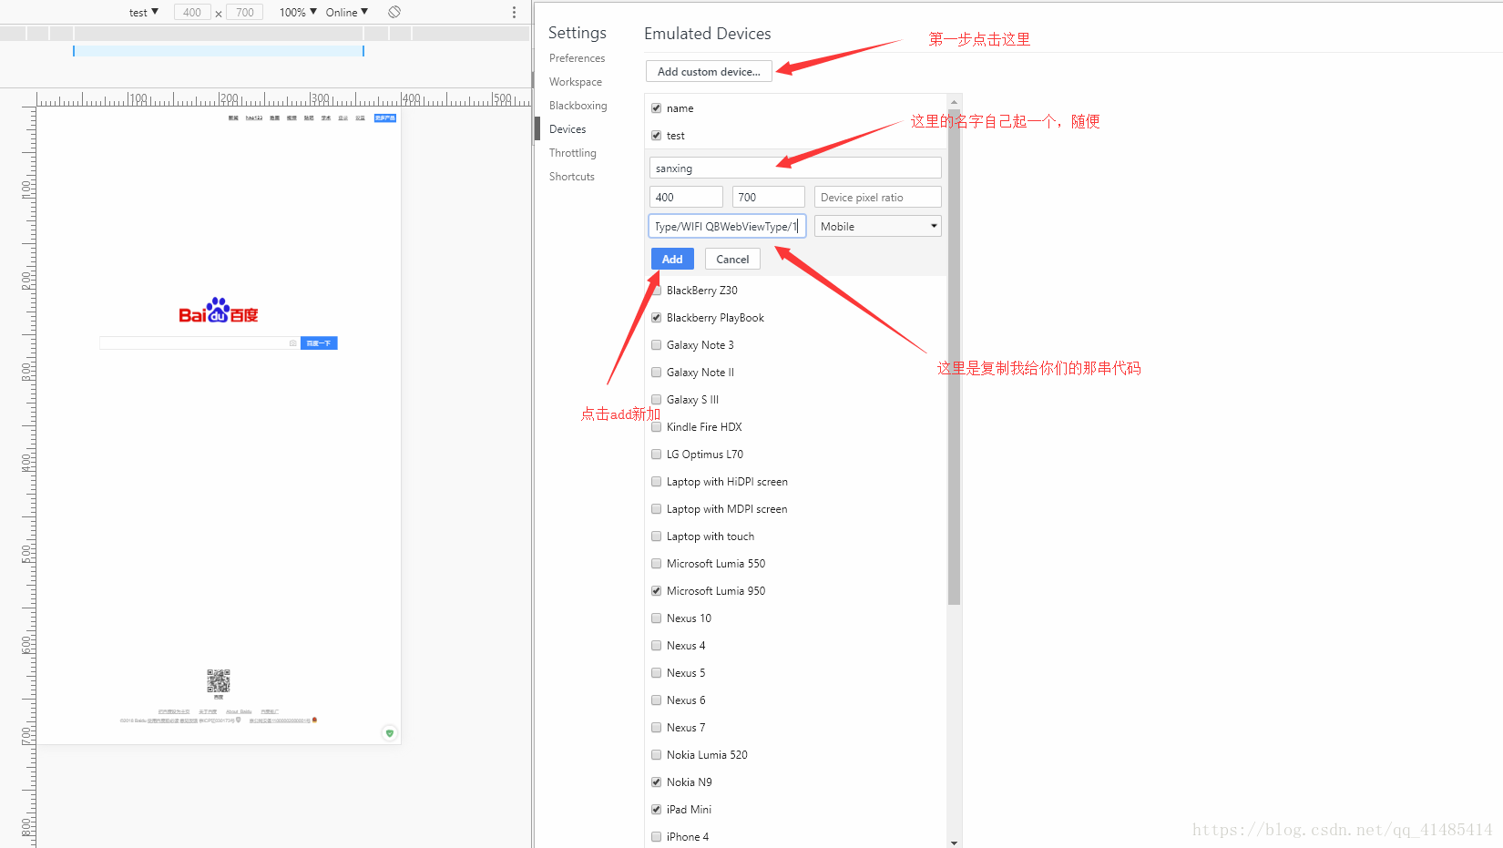Enable Laptop with MDPI screen checkbox
Image resolution: width=1503 pixels, height=848 pixels.
(x=656, y=508)
